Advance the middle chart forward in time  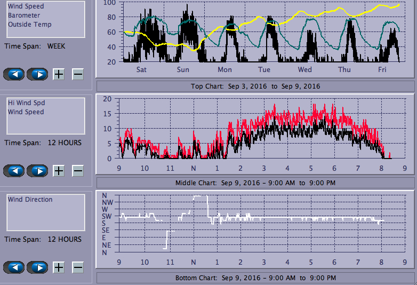tap(37, 171)
